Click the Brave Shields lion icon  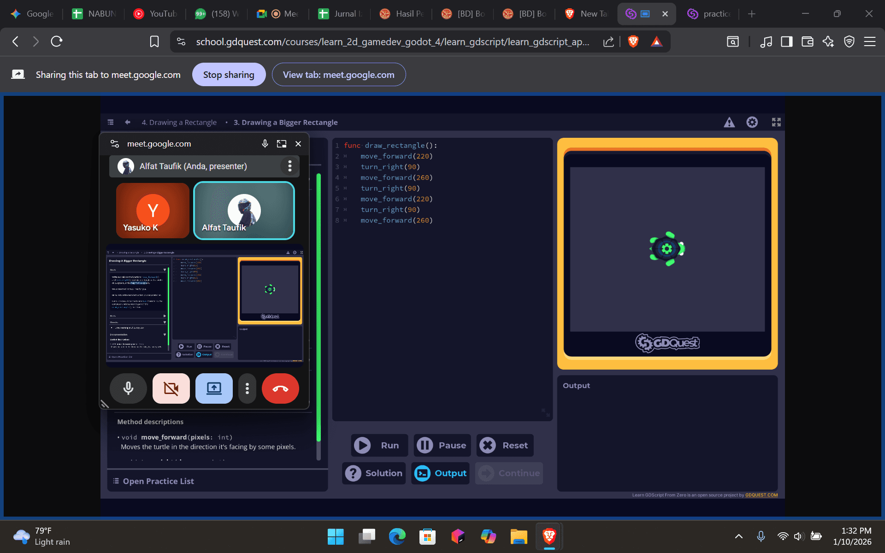click(x=633, y=41)
